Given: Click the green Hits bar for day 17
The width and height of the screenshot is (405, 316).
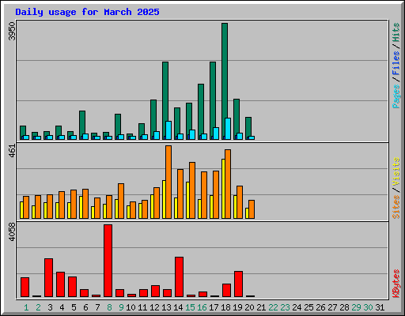Looking at the screenshot, I should point(213,100).
